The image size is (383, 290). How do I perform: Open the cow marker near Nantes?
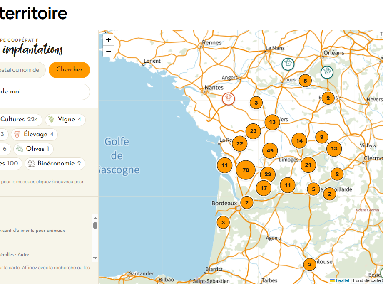229,99
